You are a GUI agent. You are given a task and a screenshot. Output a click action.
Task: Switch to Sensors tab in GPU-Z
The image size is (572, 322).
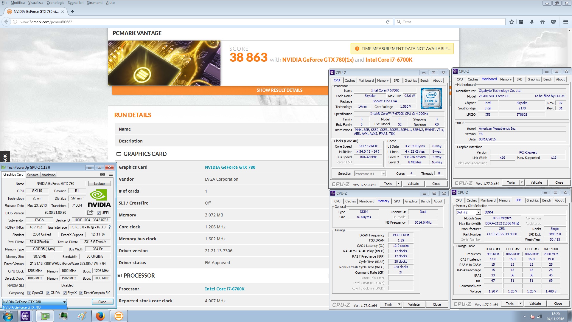point(33,175)
